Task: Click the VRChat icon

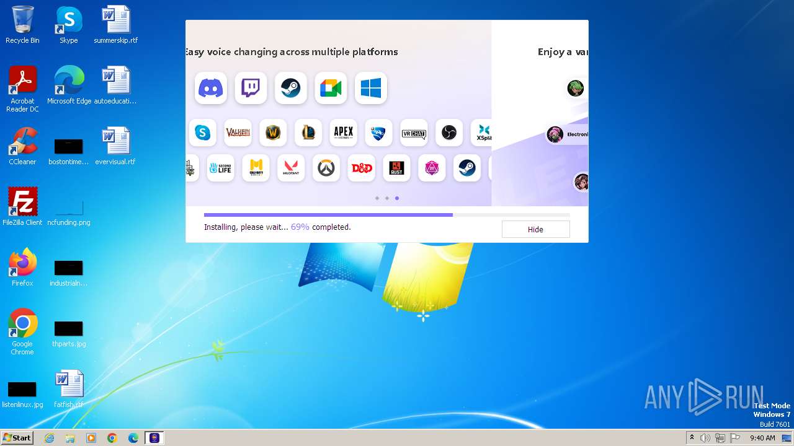Action: [414, 133]
